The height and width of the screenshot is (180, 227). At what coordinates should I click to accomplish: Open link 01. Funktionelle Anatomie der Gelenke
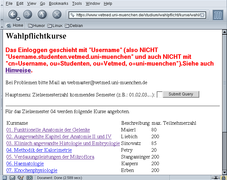pos(48,130)
